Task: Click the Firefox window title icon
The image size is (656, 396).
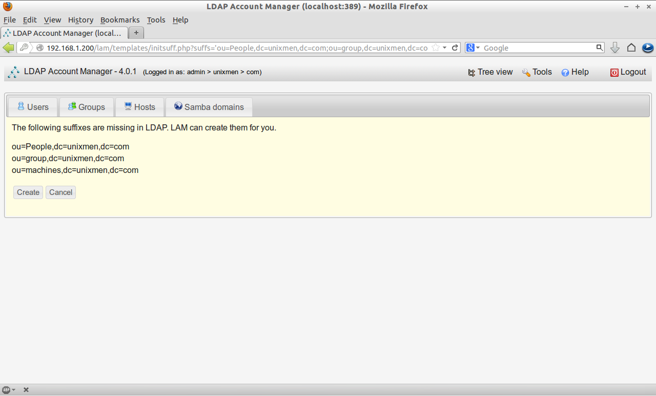Action: 7,6
